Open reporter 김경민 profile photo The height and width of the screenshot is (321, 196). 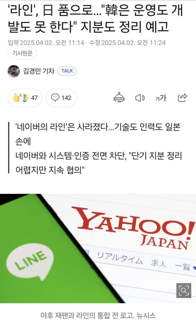pos(14,71)
